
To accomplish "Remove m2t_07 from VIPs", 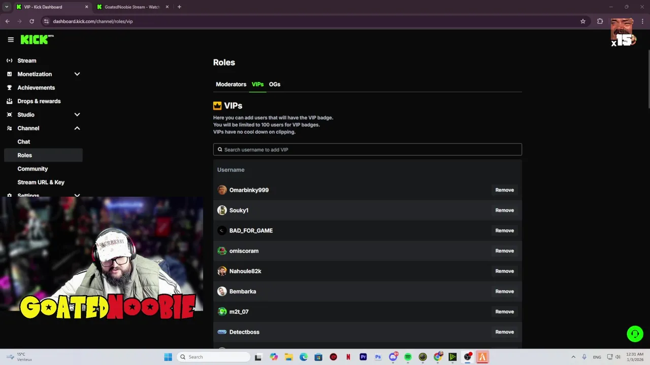I will [504, 312].
